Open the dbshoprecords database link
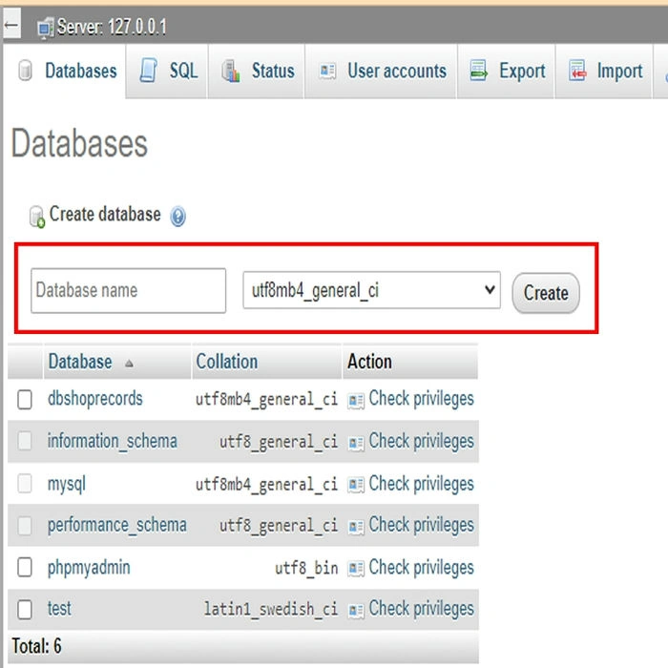 click(95, 398)
